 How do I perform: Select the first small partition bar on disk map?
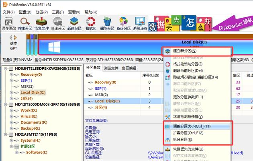[28, 45]
